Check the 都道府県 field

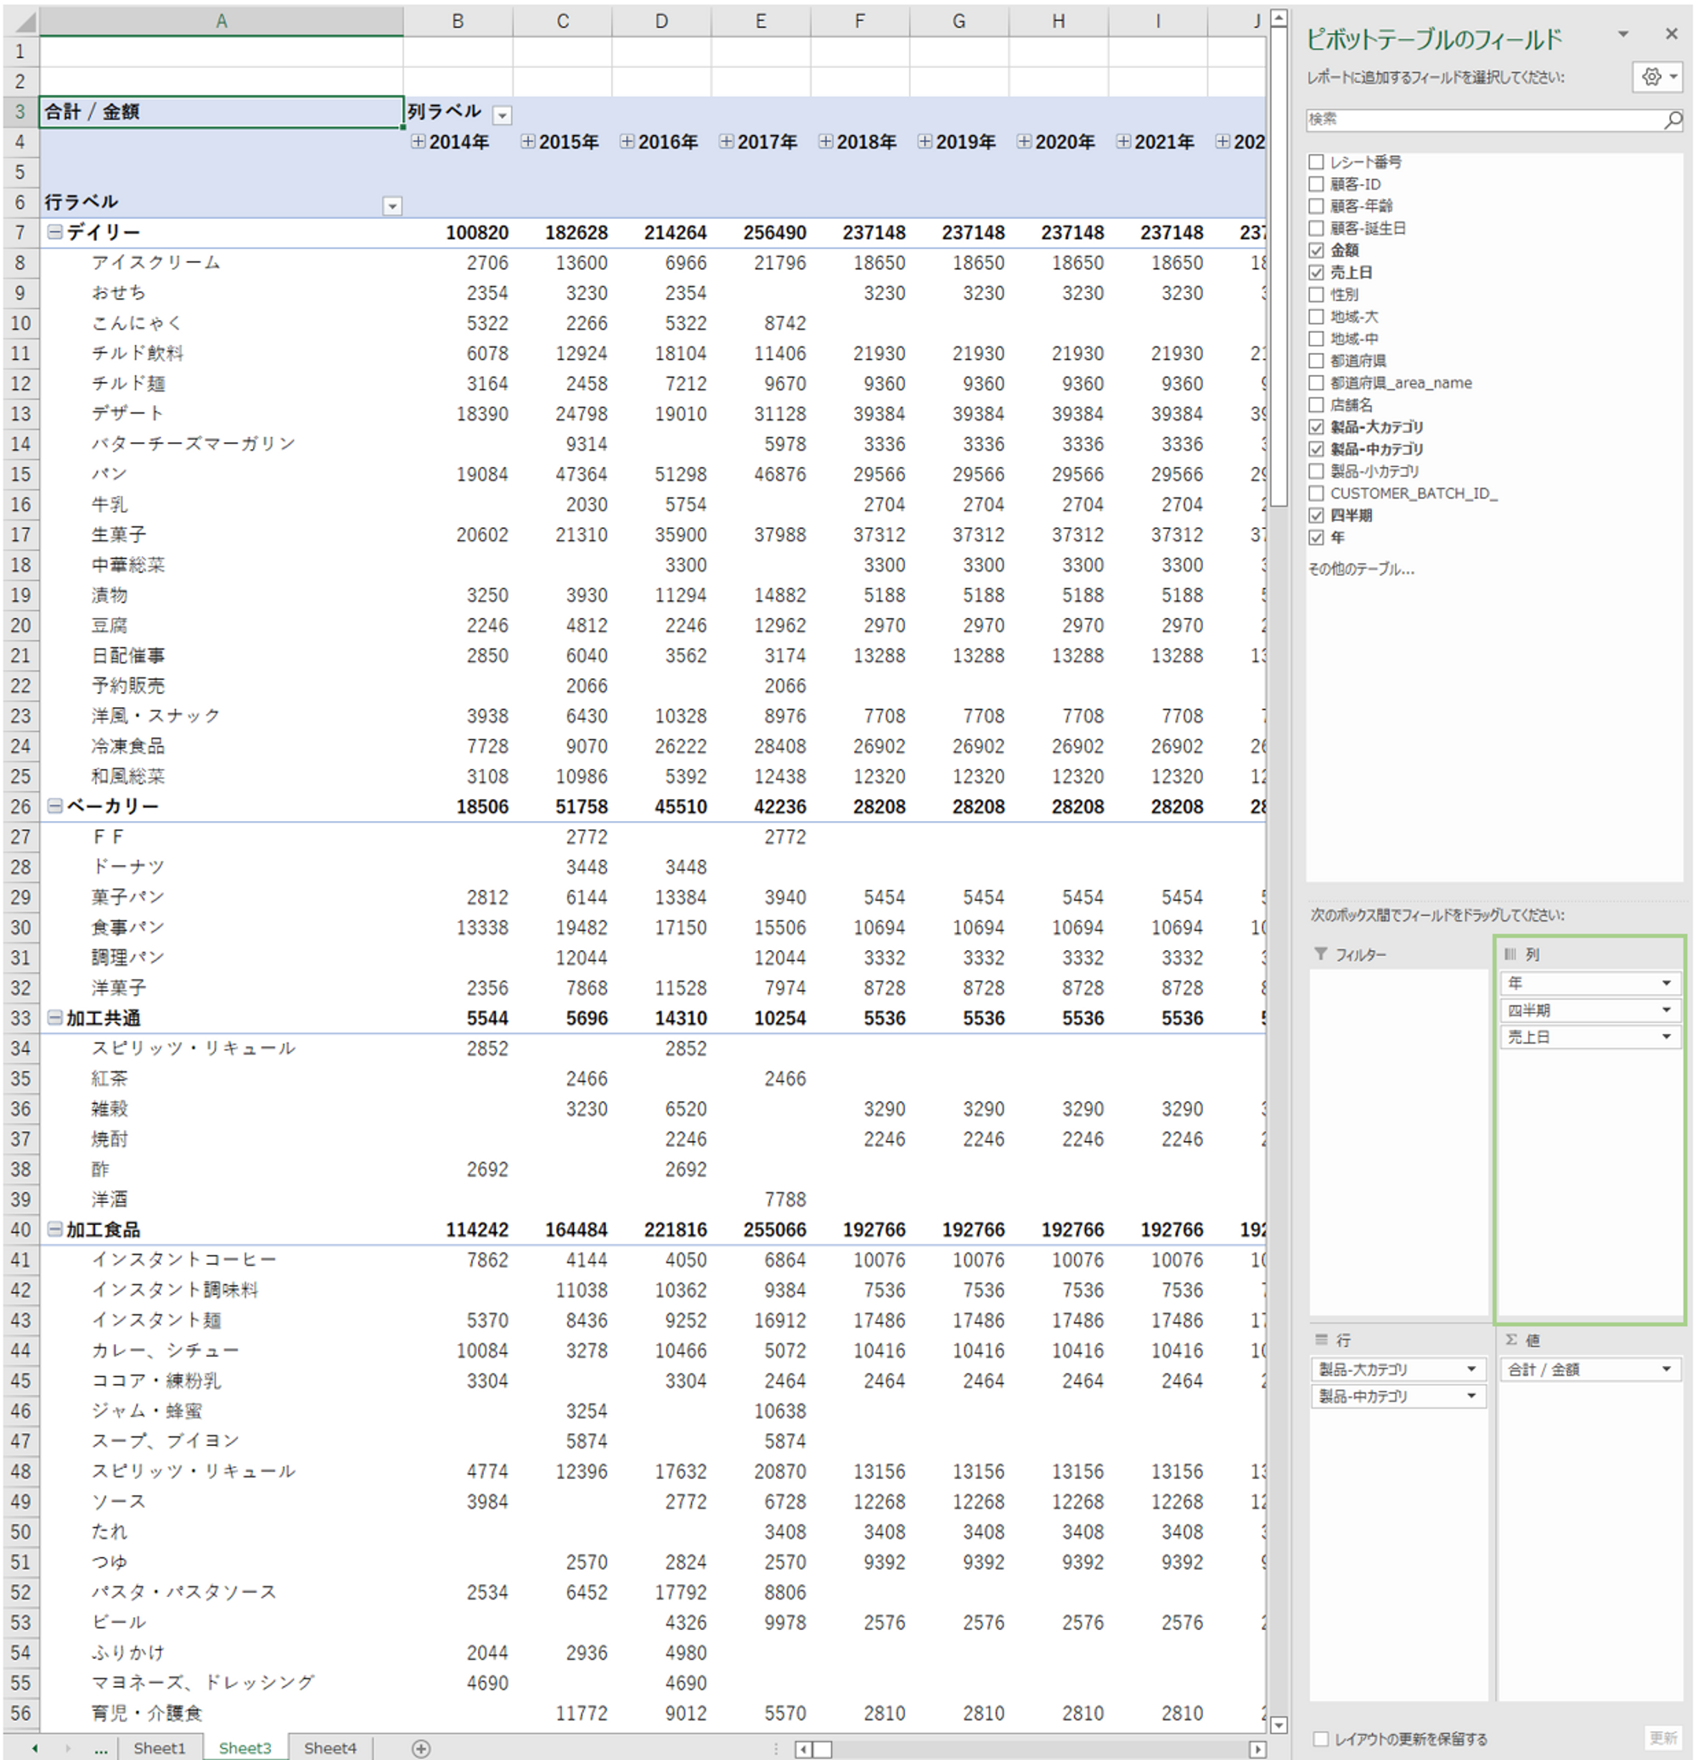[x=1317, y=361]
